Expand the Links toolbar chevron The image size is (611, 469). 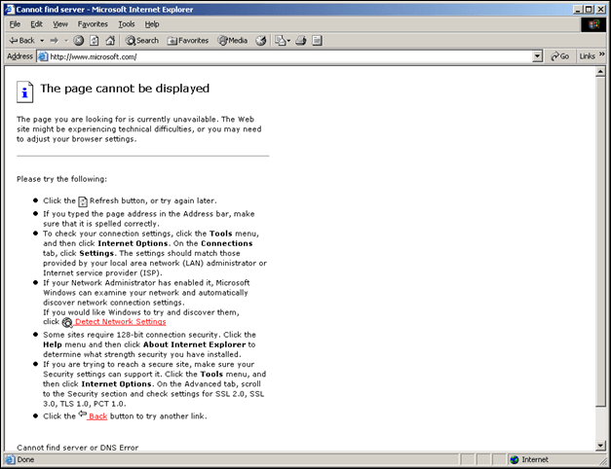click(x=602, y=54)
